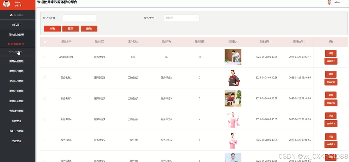Viewport: 349px width, 162px height.
Task: Click cover image of 服务名称5
Action: click(x=233, y=140)
